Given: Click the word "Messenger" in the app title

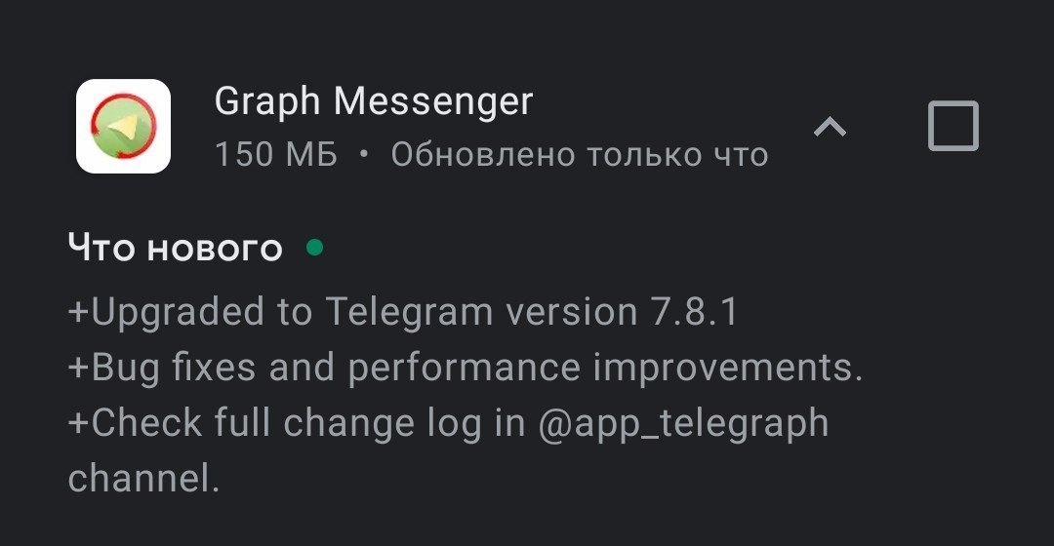Looking at the screenshot, I should pos(434,101).
